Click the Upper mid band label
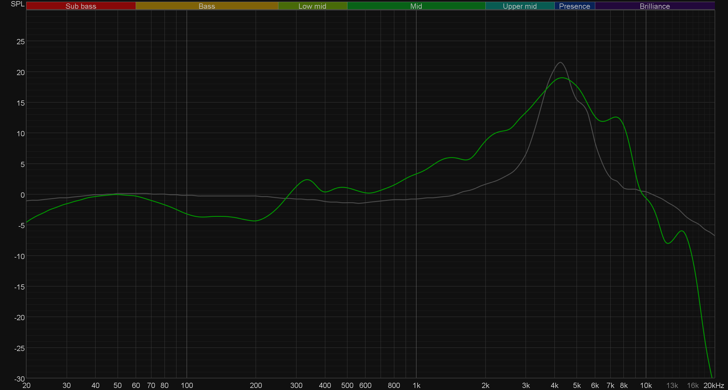Image resolution: width=728 pixels, height=390 pixels. [x=520, y=6]
